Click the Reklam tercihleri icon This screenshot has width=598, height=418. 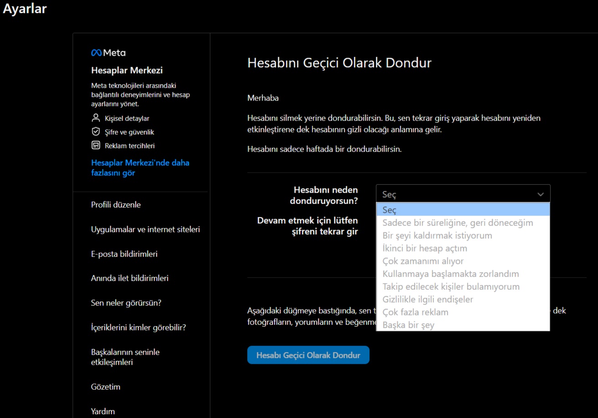[95, 146]
